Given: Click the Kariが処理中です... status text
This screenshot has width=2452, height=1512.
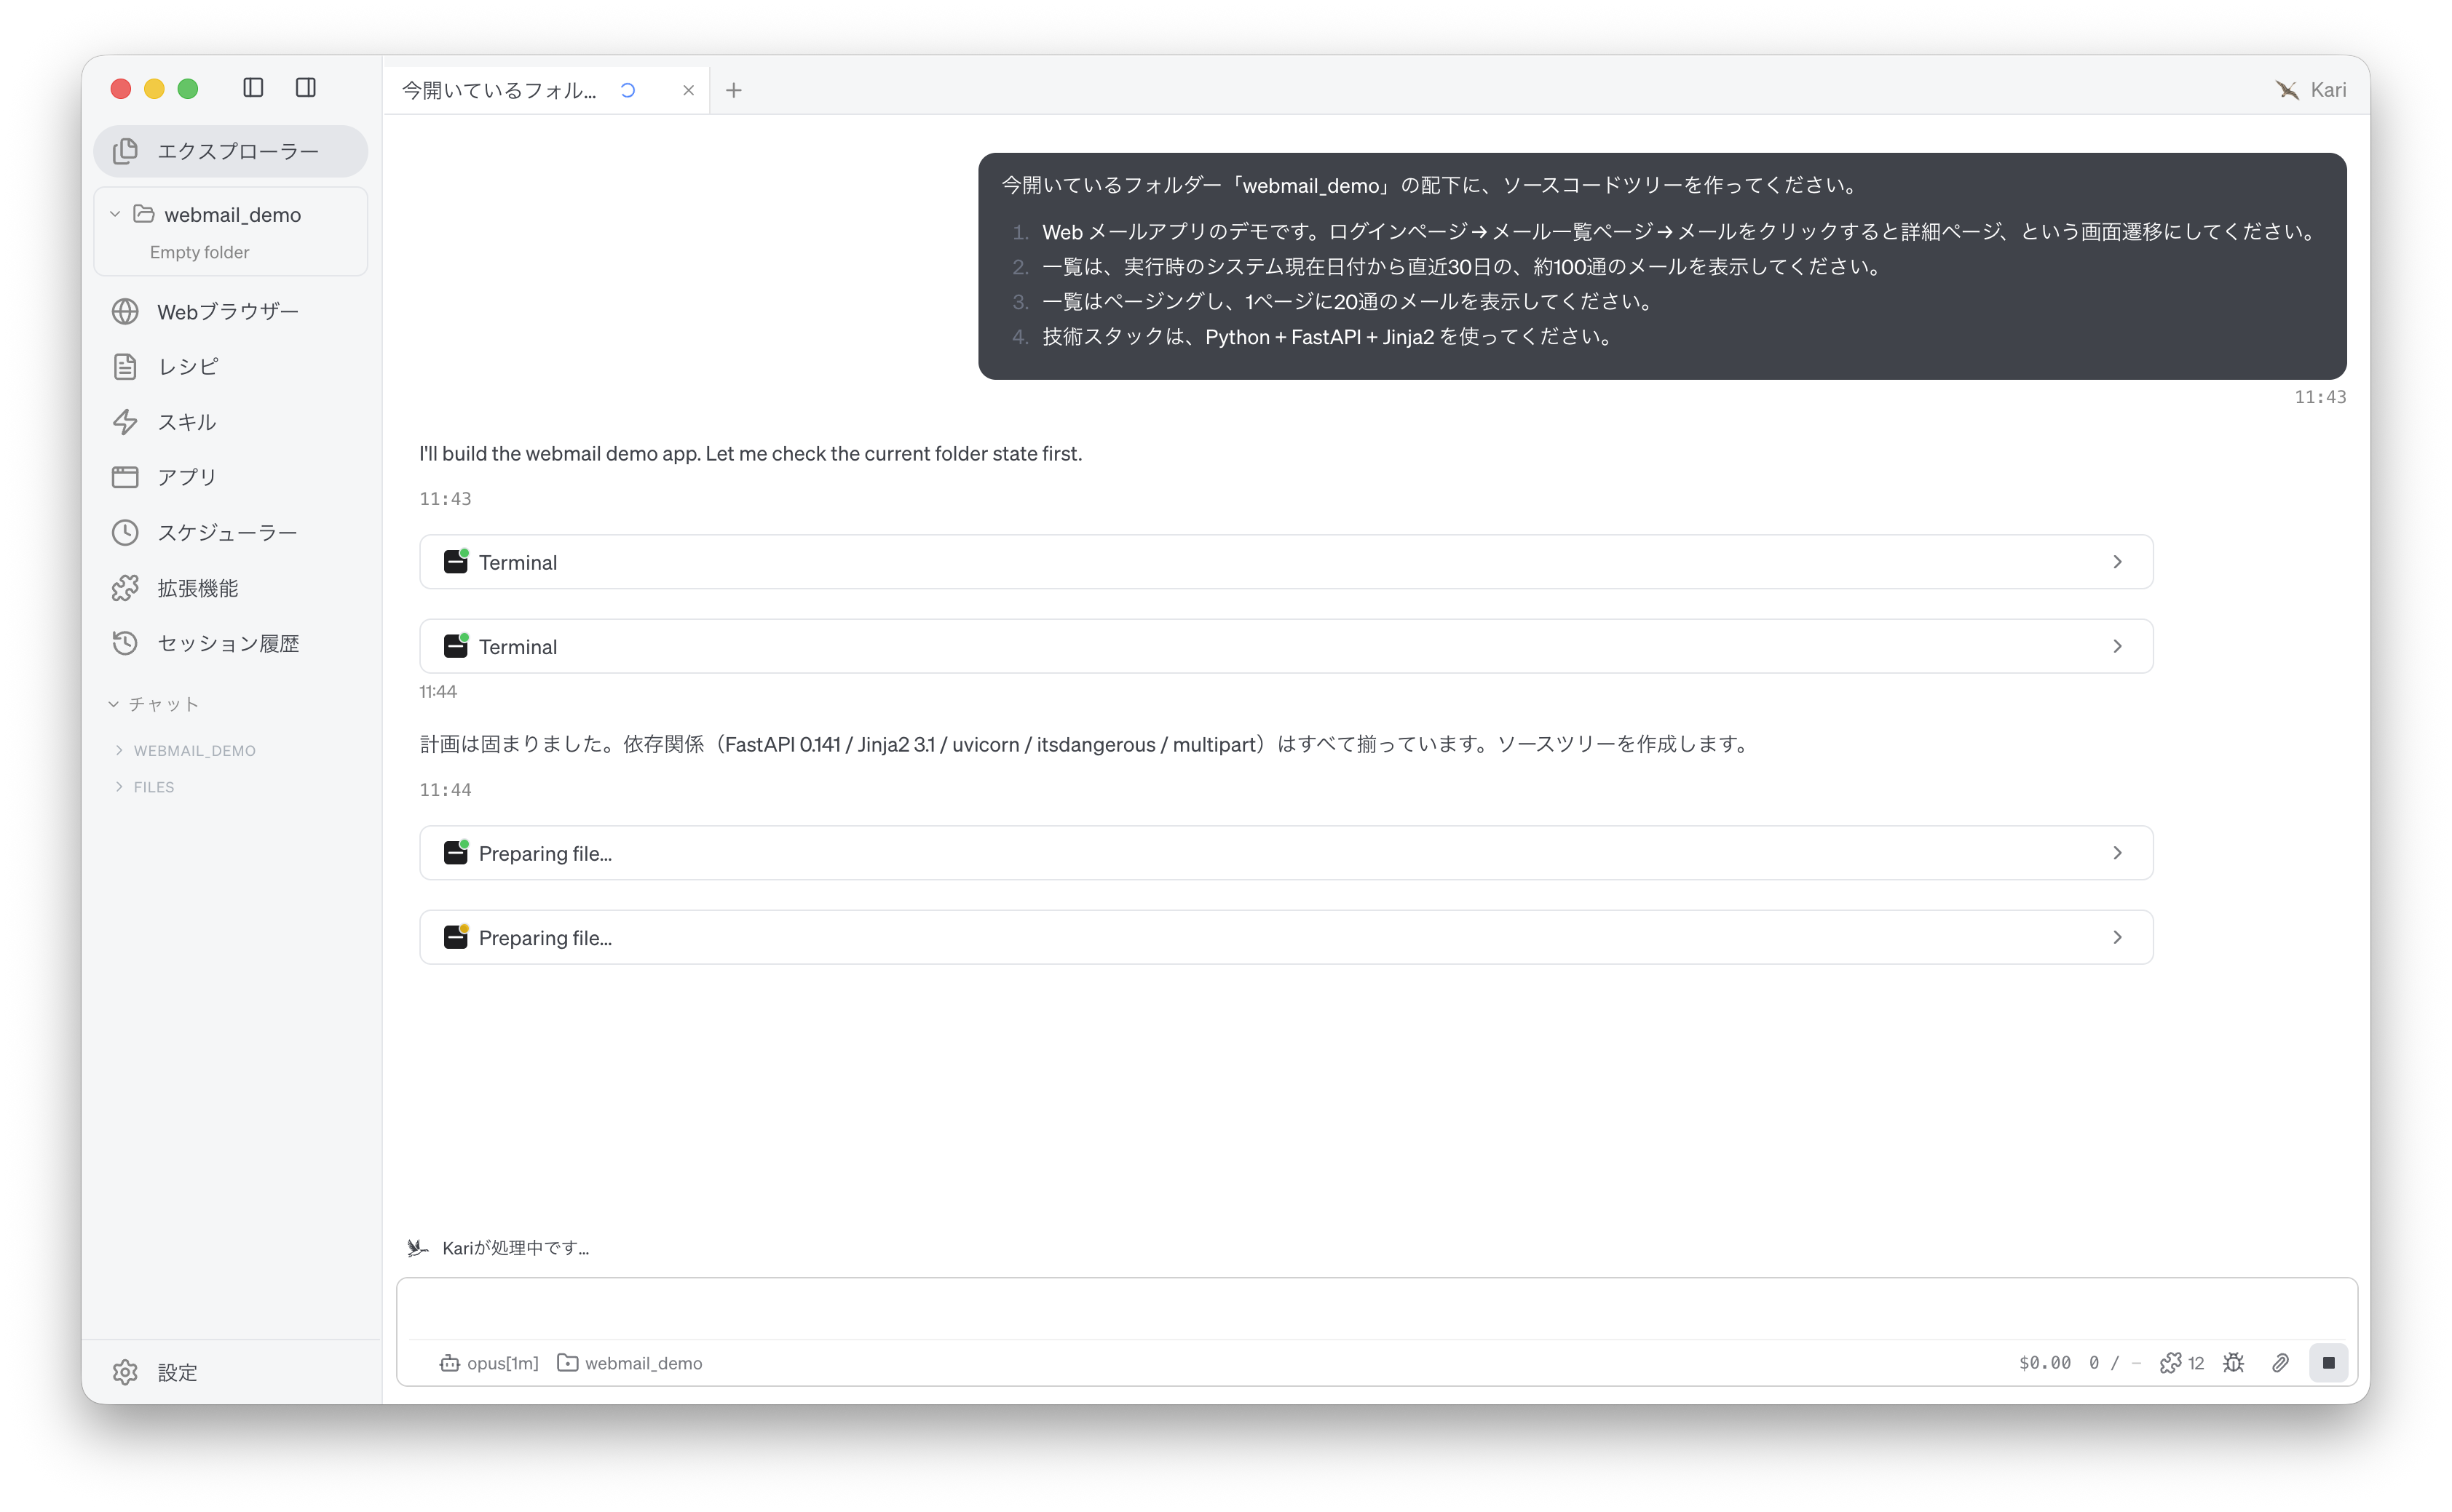Looking at the screenshot, I should coord(515,1248).
